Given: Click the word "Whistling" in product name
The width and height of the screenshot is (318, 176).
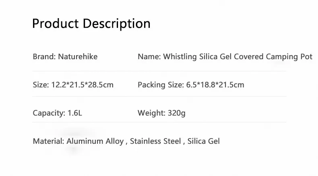Looking at the screenshot, I should click(x=180, y=57).
